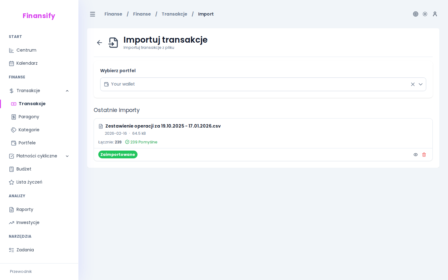The image size is (448, 280).
Task: Collapse the Transakcje submenu chevron
Action: [67, 91]
